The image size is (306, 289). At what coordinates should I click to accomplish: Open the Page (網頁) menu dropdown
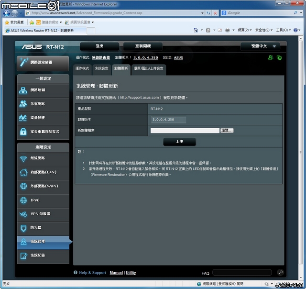(x=244, y=30)
